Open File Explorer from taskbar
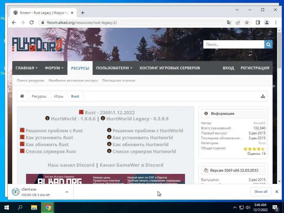This screenshot has height=213, width=284. (x=34, y=207)
